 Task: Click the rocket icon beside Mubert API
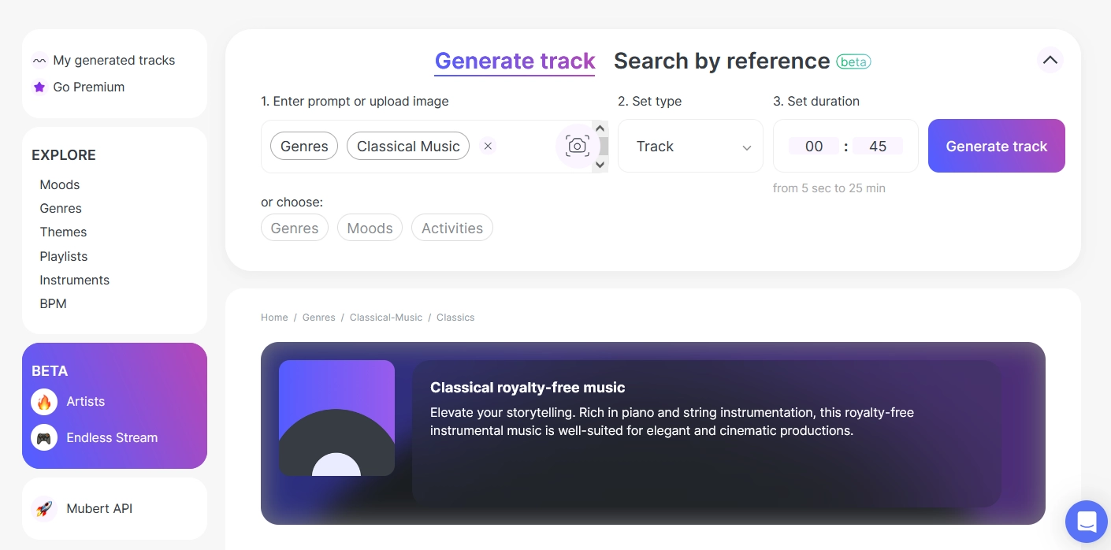click(44, 508)
